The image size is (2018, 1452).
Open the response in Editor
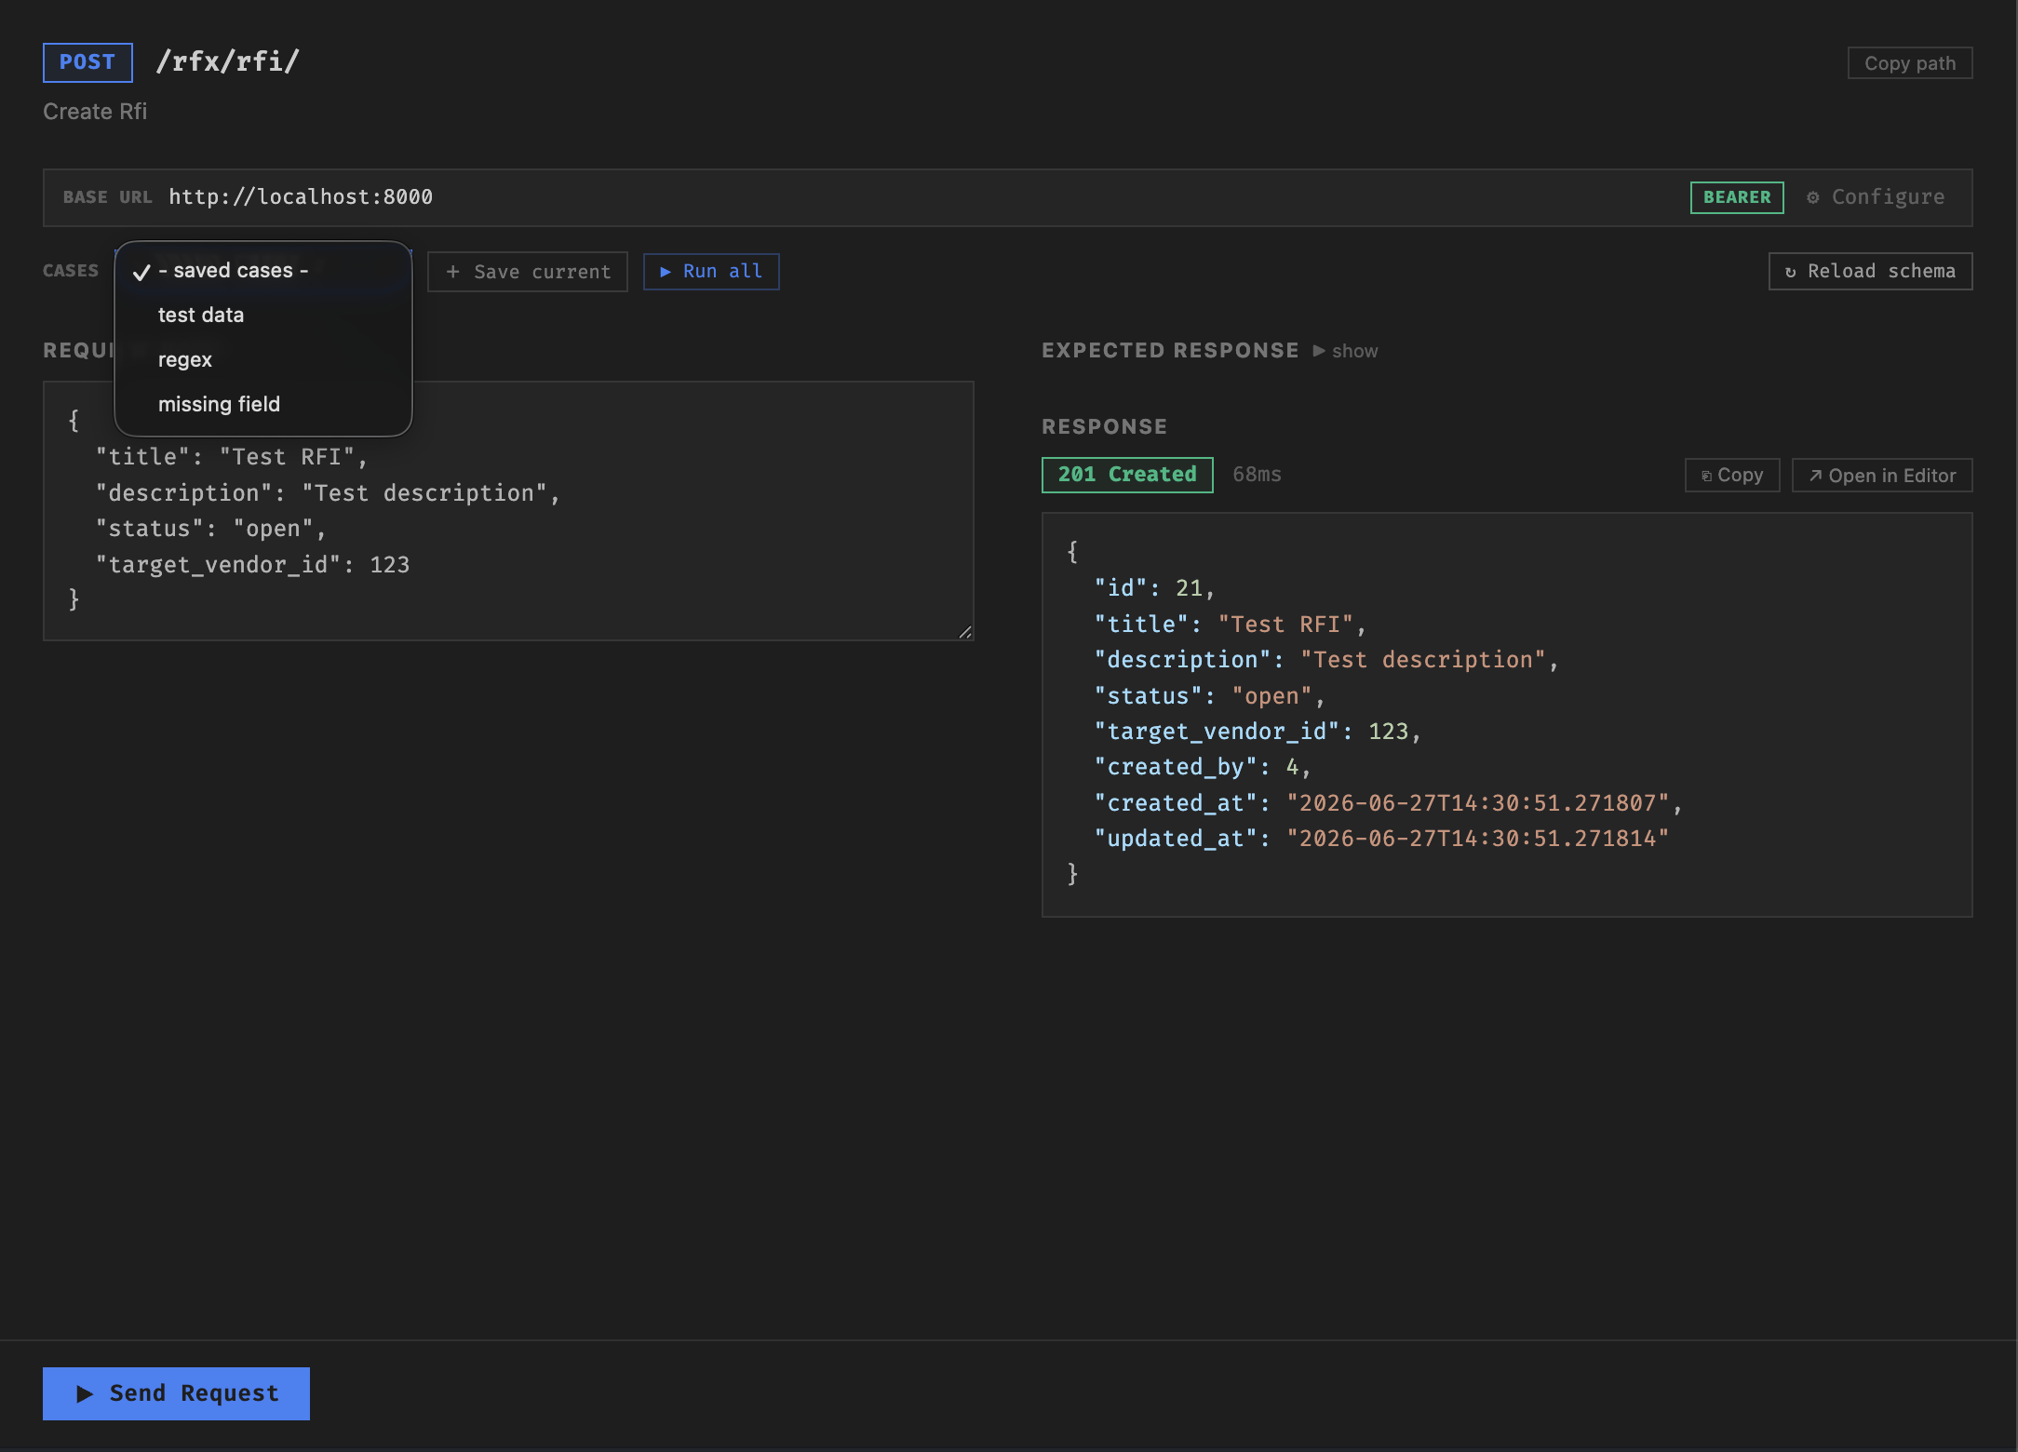[x=1882, y=475]
